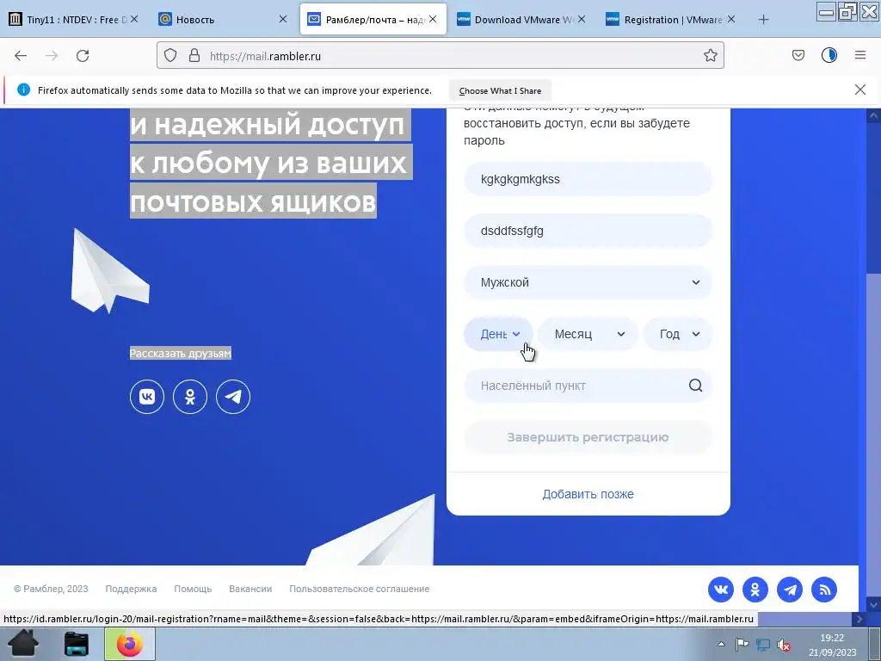Screen dimensions: 881x661
Task: Click the padlock site security icon
Action: 194,55
